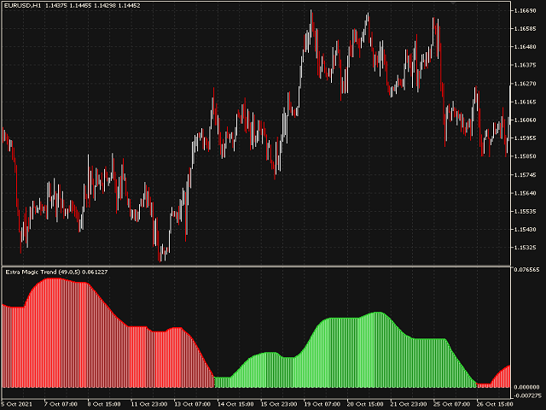This screenshot has height=410, width=546.
Task: Click the 19 Oct 07:00 time label
Action: click(x=322, y=404)
